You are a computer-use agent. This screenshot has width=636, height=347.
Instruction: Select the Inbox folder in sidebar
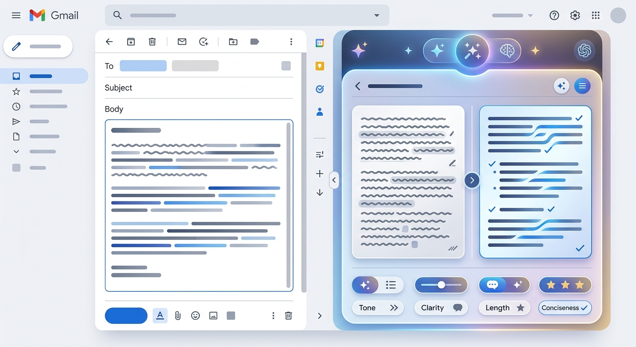(44, 76)
